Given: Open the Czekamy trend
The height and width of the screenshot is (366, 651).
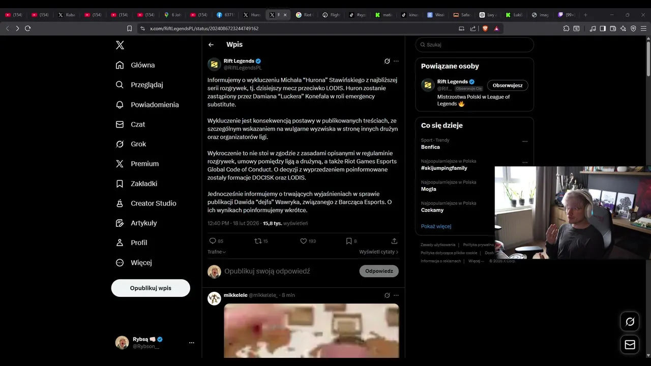Looking at the screenshot, I should tap(432, 210).
